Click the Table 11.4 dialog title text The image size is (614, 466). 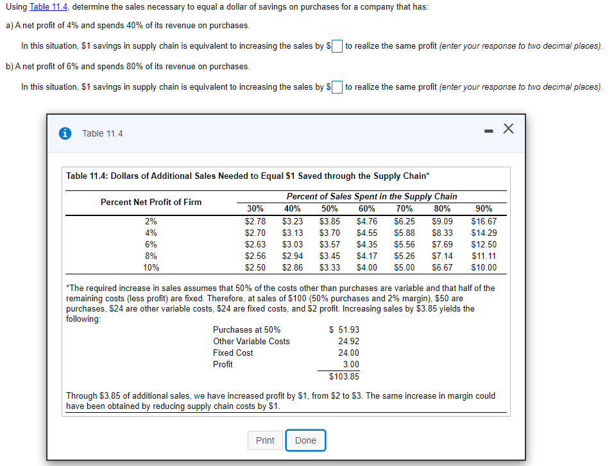pyautogui.click(x=103, y=133)
